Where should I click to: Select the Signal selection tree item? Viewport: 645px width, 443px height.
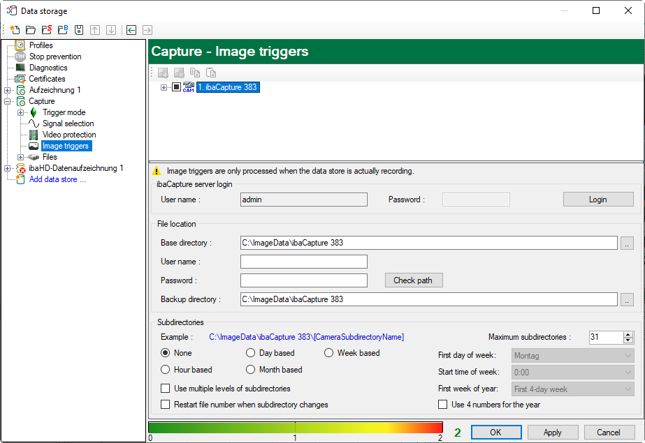[68, 123]
